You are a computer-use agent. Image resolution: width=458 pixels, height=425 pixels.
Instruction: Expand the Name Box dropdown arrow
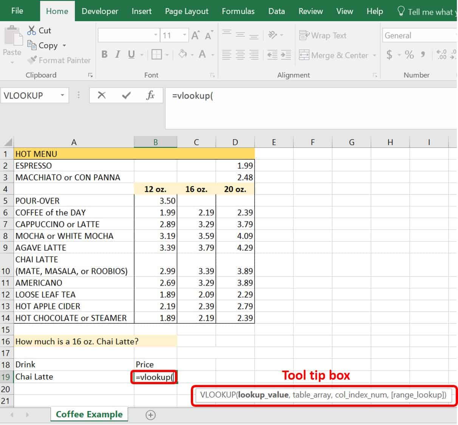pyautogui.click(x=62, y=95)
